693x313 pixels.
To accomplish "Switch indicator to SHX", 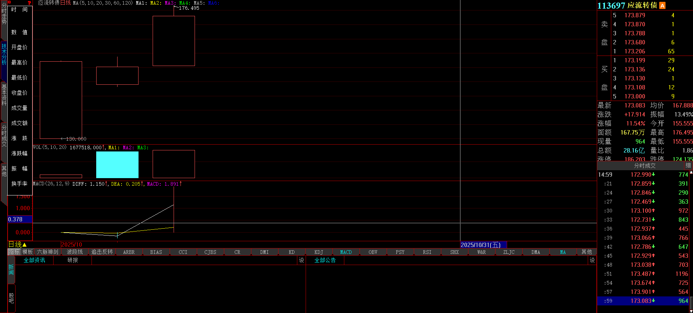I will click(455, 252).
